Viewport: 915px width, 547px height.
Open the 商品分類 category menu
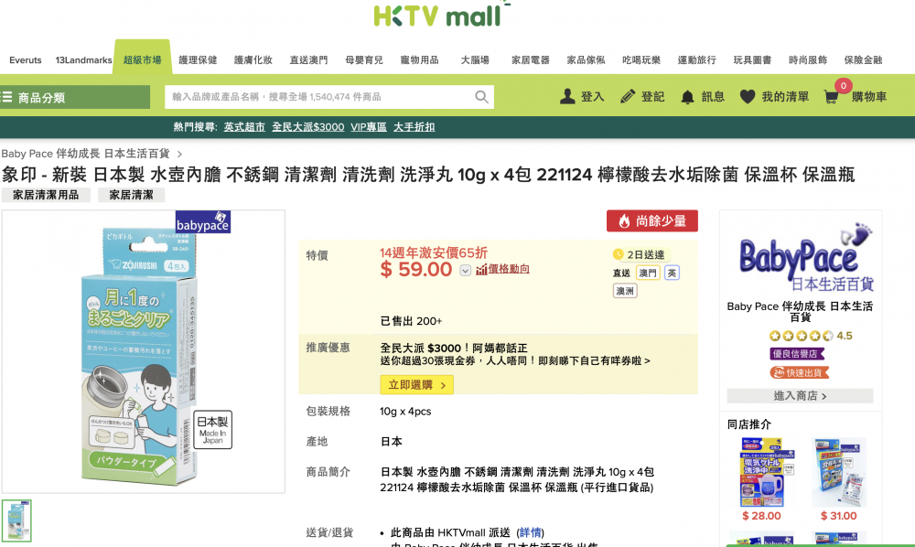pyautogui.click(x=75, y=97)
